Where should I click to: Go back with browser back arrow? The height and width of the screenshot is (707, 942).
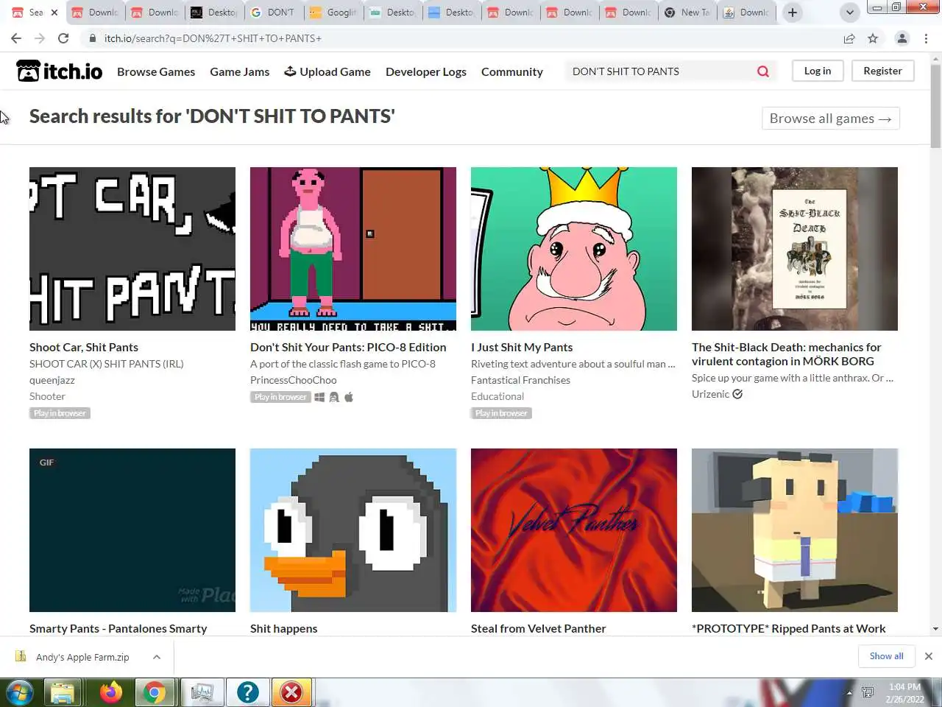16,38
